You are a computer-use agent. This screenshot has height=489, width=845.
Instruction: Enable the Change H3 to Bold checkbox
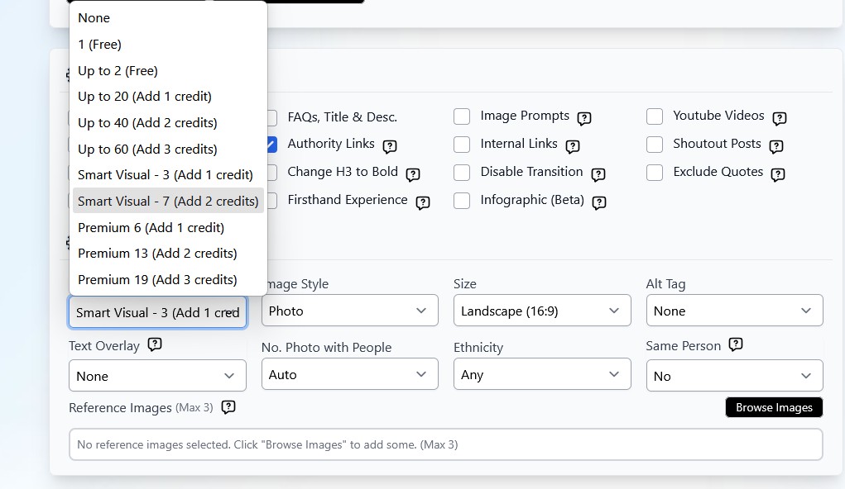272,172
